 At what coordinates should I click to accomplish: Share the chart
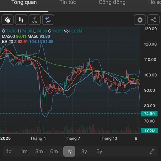tap(153, 20)
